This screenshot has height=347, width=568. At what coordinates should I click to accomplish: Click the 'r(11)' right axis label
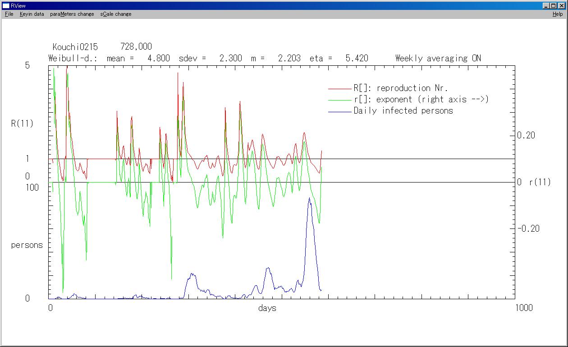(540, 183)
